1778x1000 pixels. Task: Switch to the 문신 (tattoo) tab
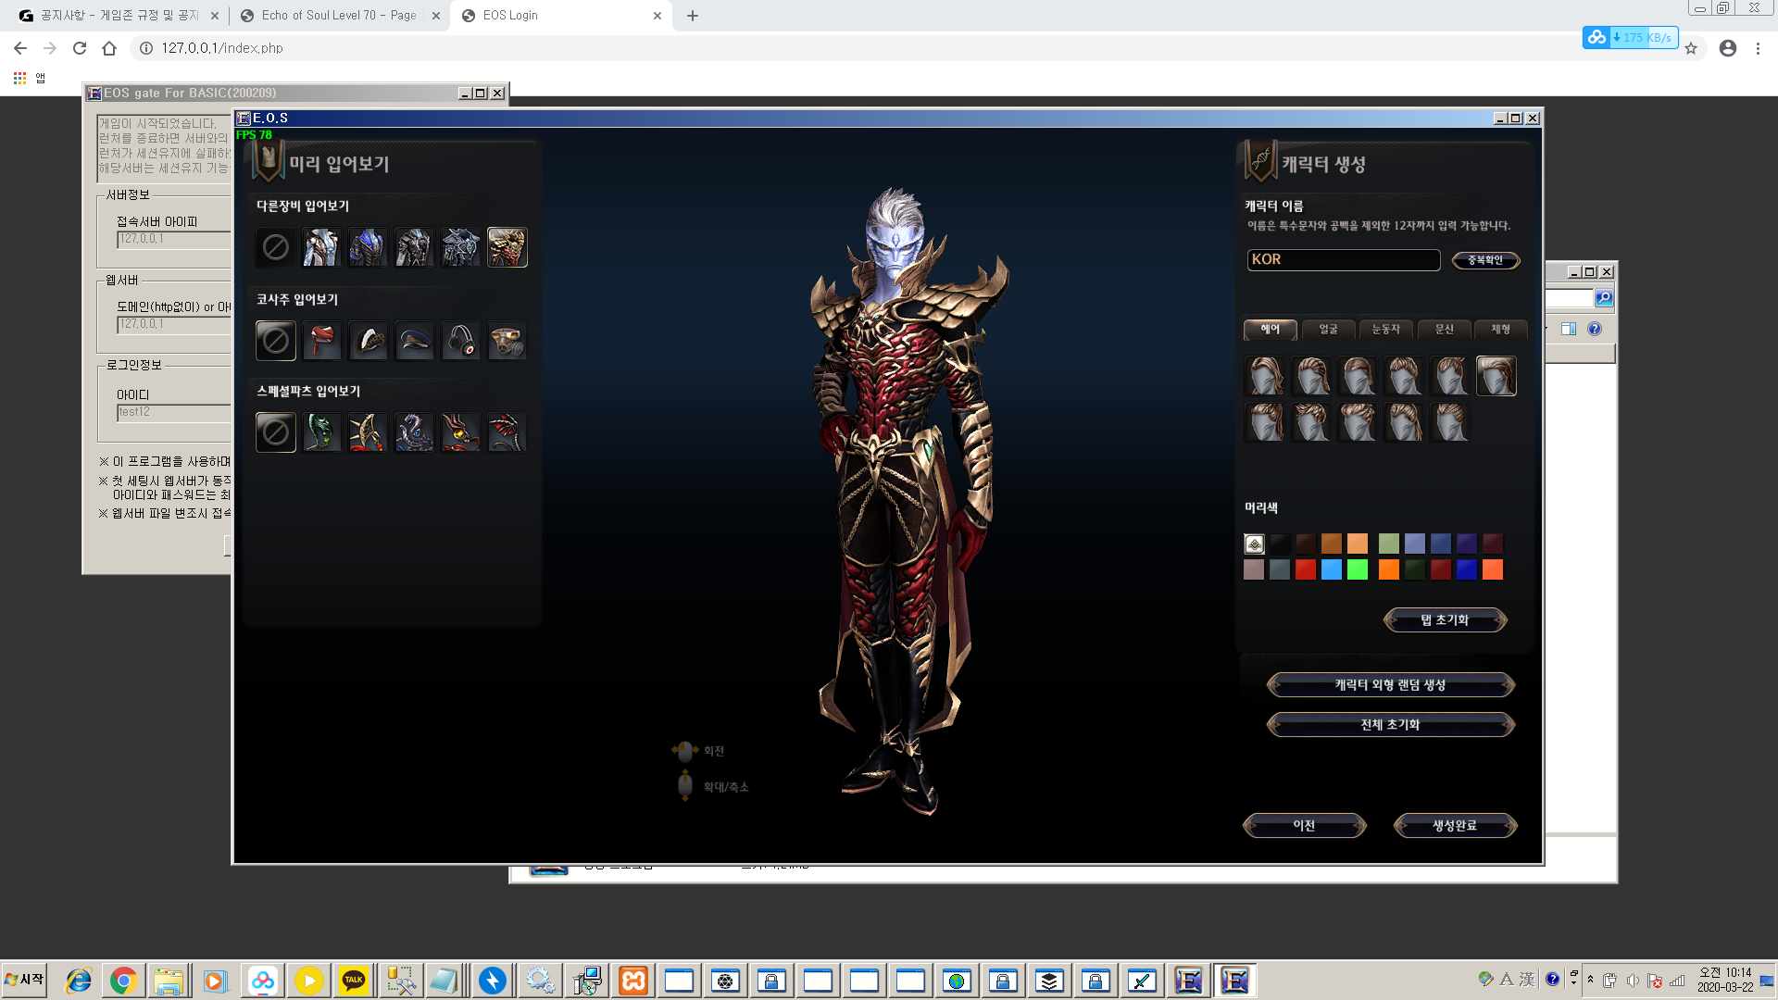click(x=1444, y=330)
